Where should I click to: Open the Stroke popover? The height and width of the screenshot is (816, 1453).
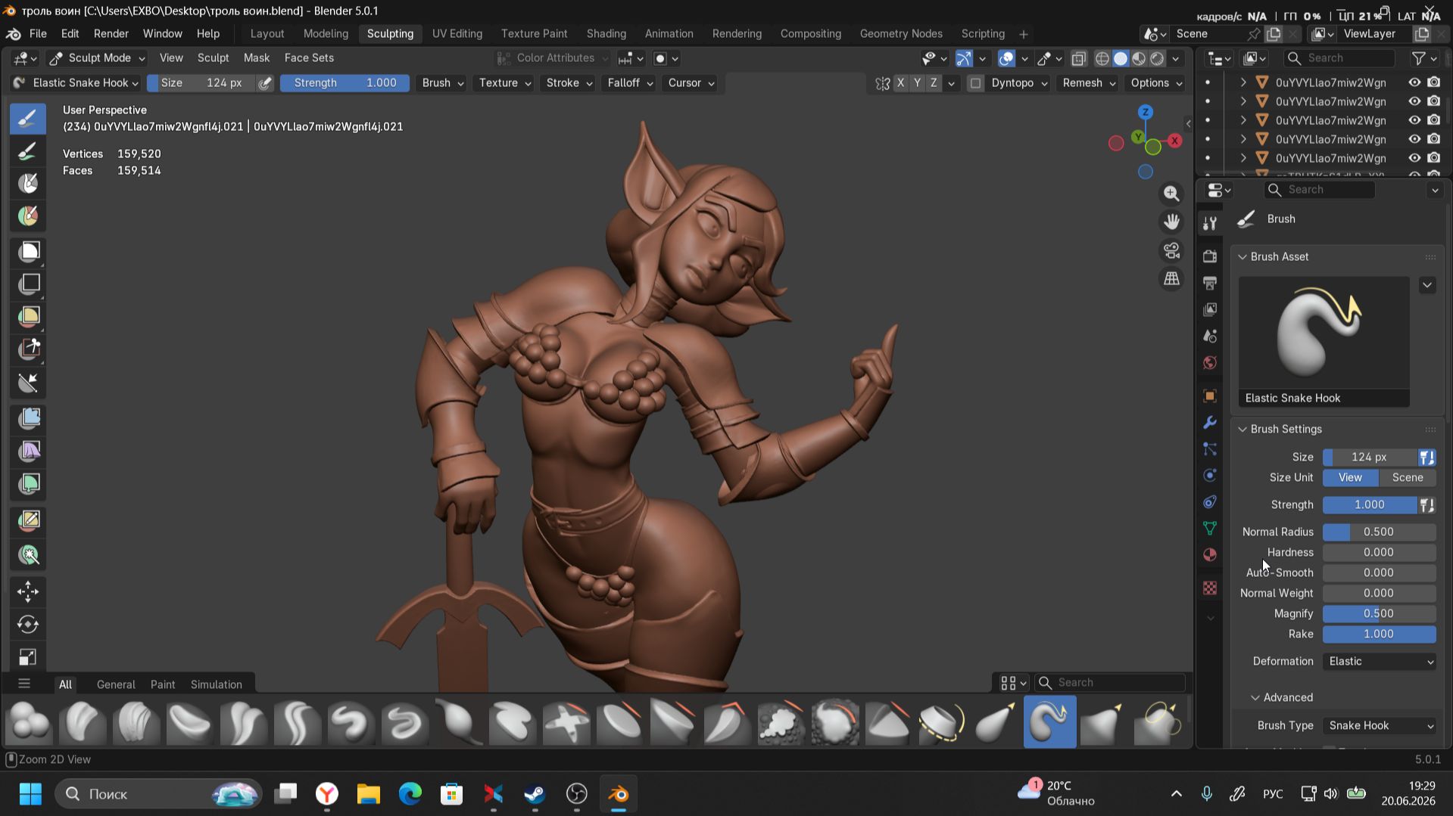(569, 83)
